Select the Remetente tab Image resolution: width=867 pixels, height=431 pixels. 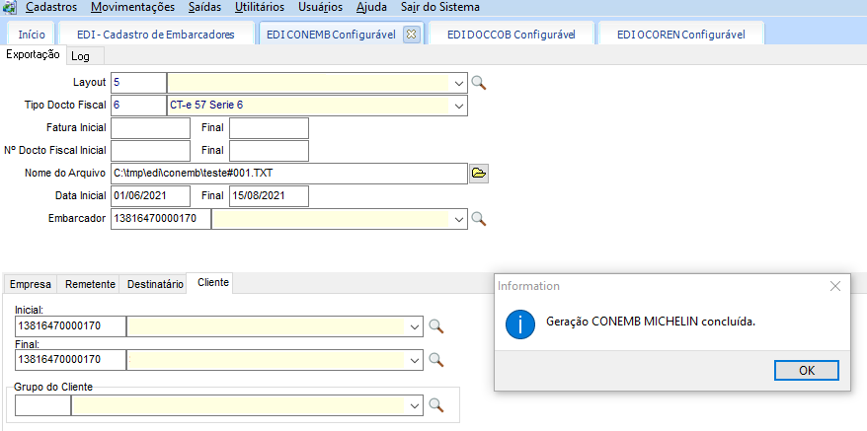(x=90, y=284)
